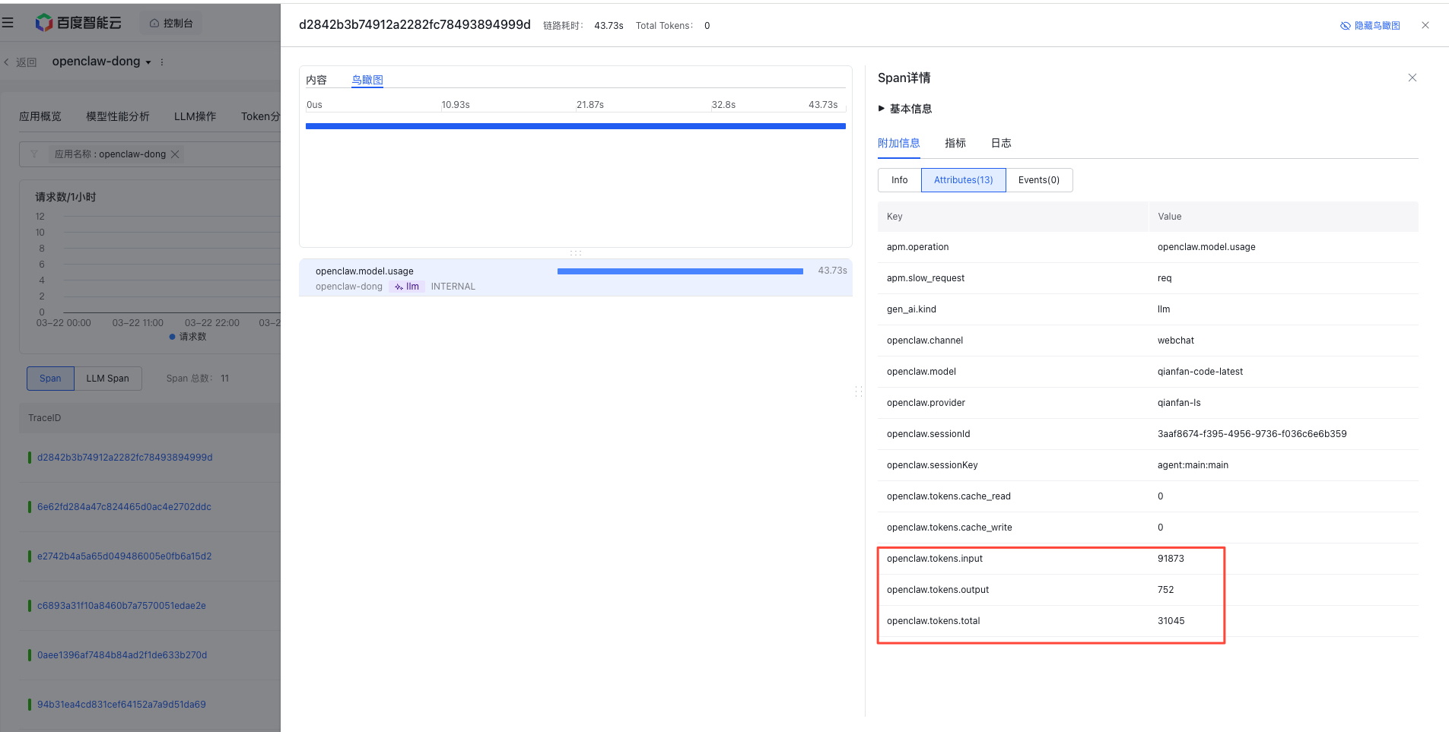
Task: Select the Span toggle button
Action: (x=50, y=379)
